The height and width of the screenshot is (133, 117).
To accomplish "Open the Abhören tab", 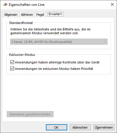I will [x=27, y=15].
